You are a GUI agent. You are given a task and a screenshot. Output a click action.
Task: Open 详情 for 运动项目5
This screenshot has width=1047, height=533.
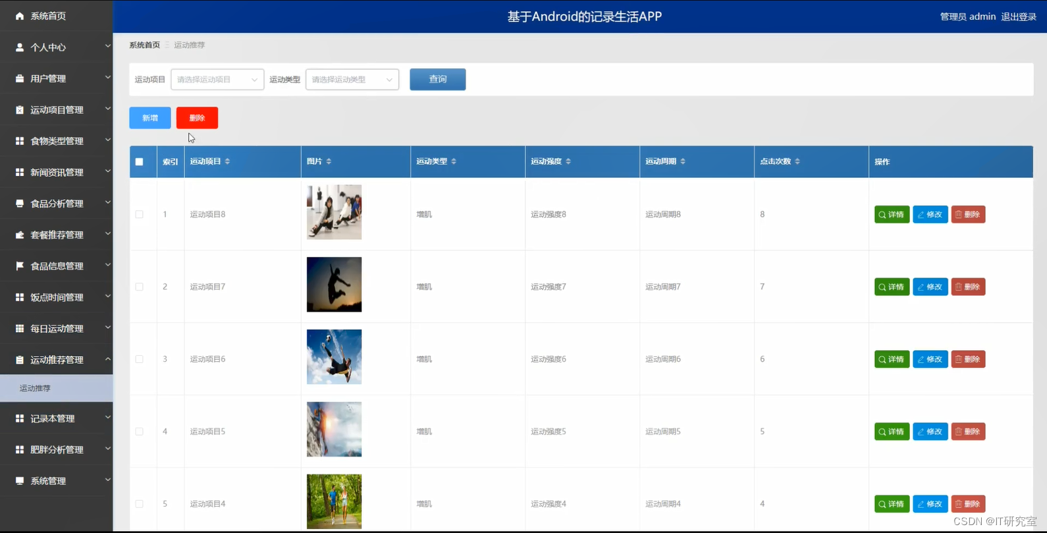pyautogui.click(x=892, y=432)
